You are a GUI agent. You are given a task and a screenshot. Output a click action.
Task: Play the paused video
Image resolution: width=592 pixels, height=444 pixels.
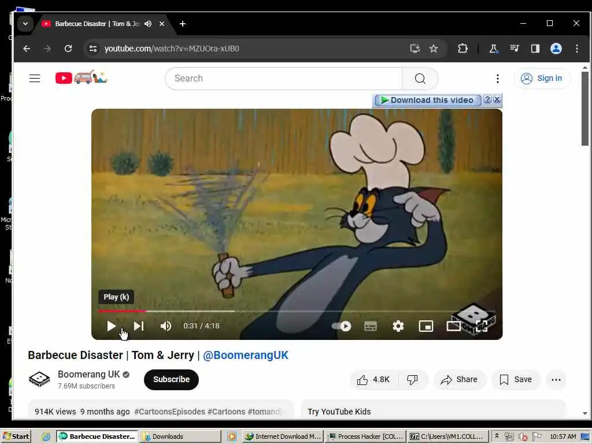pos(111,326)
